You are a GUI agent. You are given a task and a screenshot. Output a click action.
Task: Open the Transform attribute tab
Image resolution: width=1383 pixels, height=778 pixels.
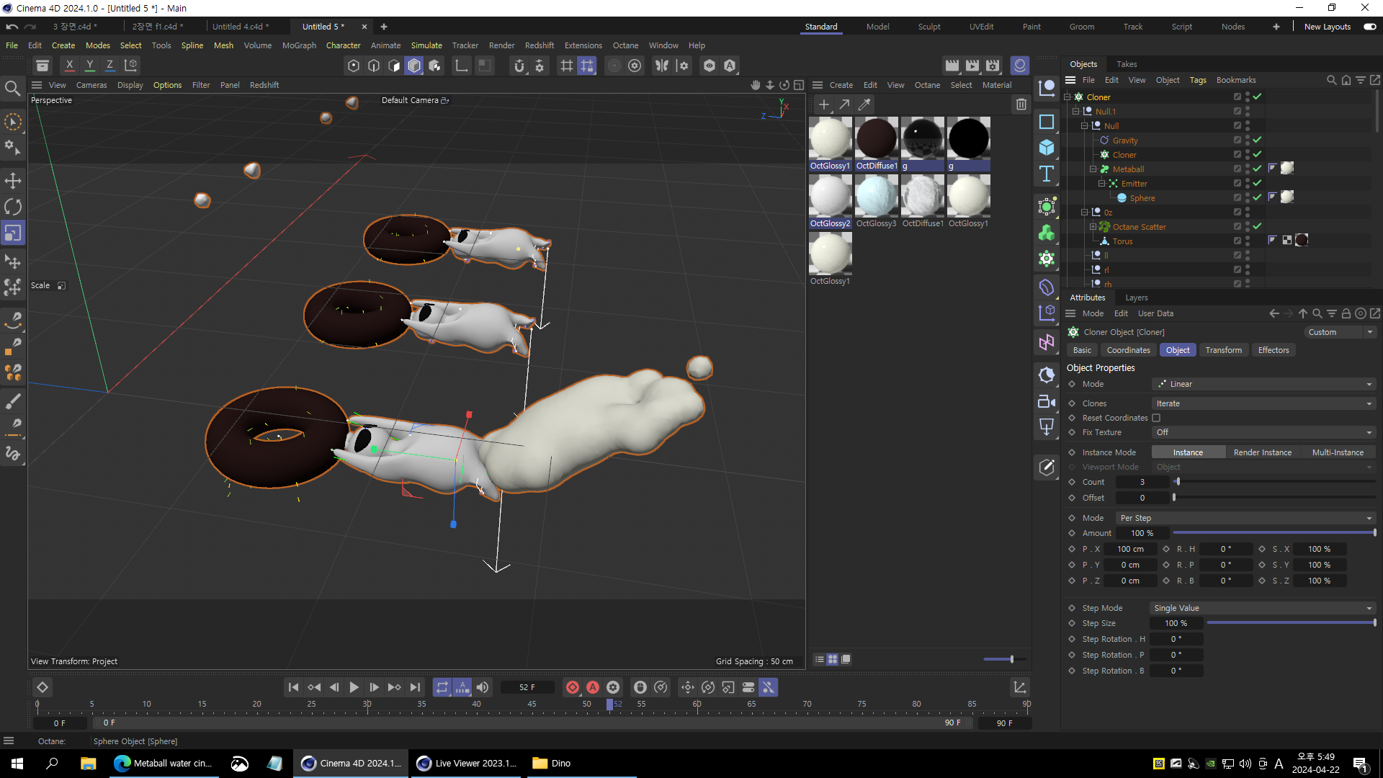(1223, 350)
